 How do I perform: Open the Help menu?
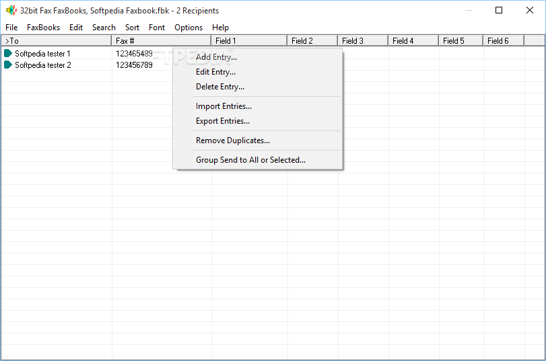pos(220,28)
